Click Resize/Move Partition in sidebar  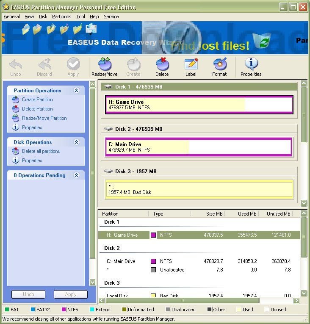[44, 118]
